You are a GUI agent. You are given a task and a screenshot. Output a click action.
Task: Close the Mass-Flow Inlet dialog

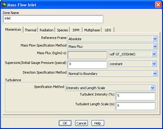click(x=158, y=5)
